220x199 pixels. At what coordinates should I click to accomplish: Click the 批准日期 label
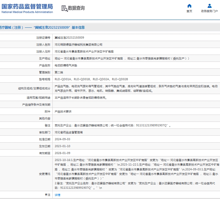pyautogui.click(x=45, y=139)
